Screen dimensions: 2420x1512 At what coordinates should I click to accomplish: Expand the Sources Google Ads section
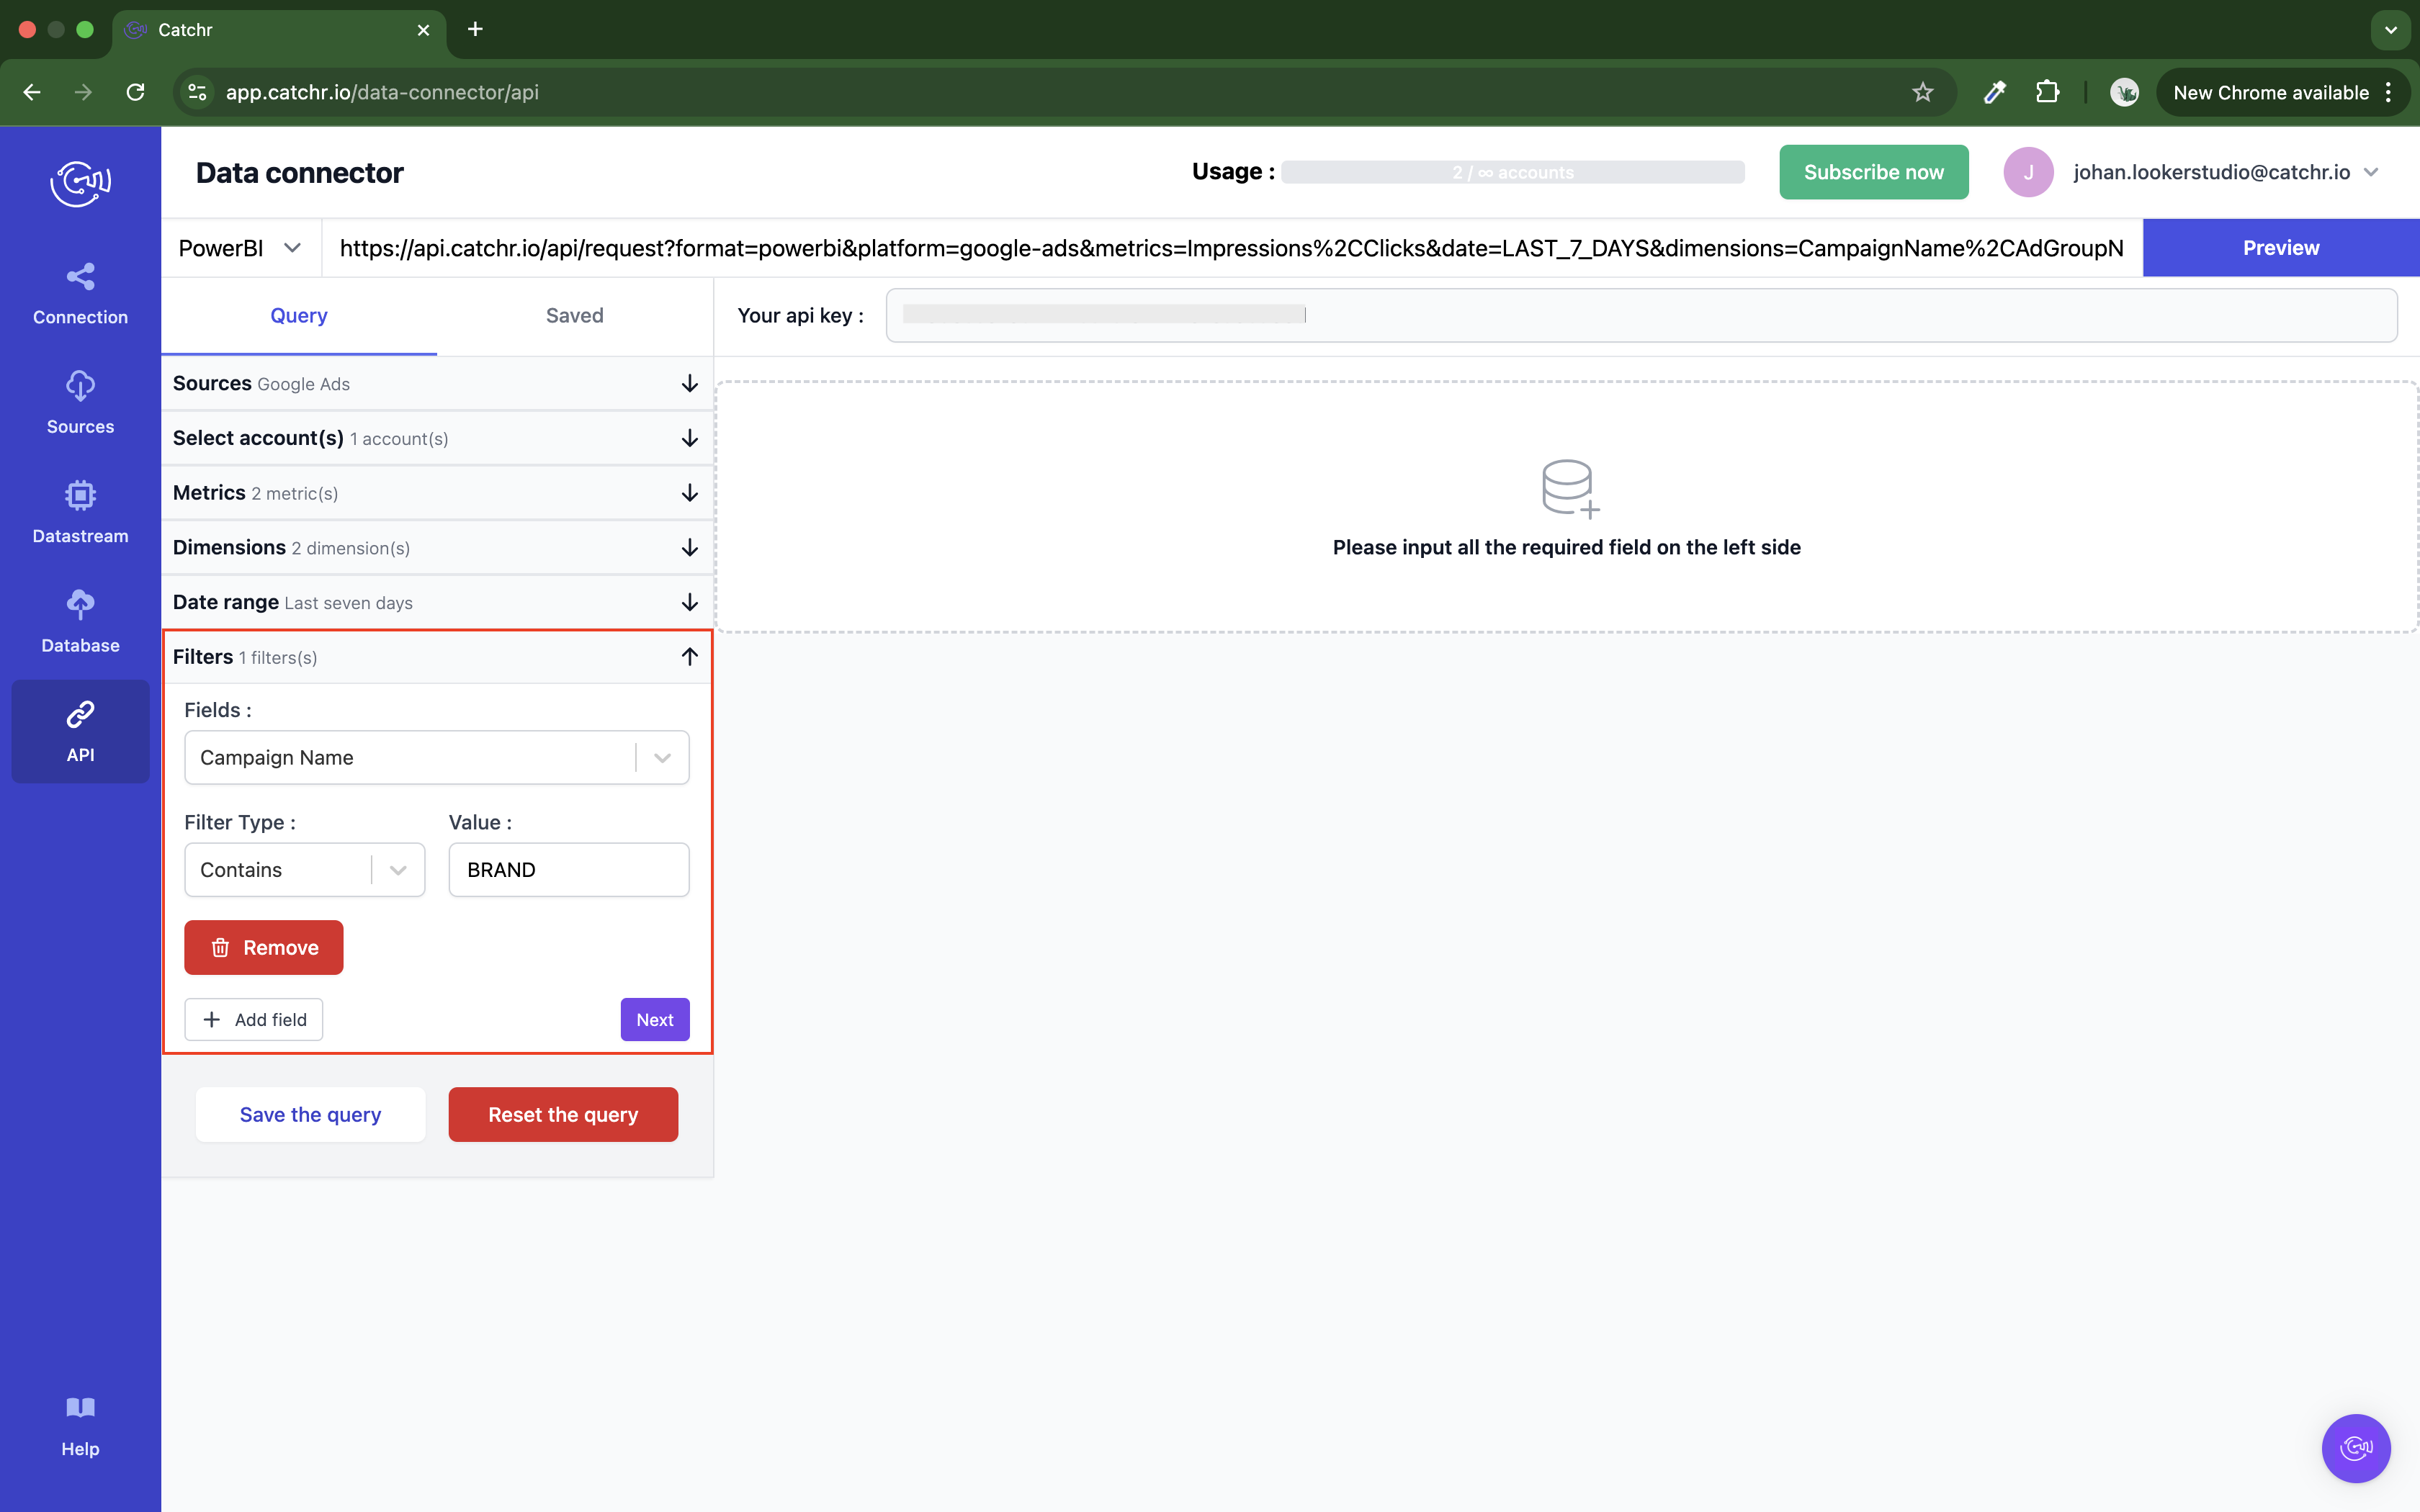coord(436,383)
